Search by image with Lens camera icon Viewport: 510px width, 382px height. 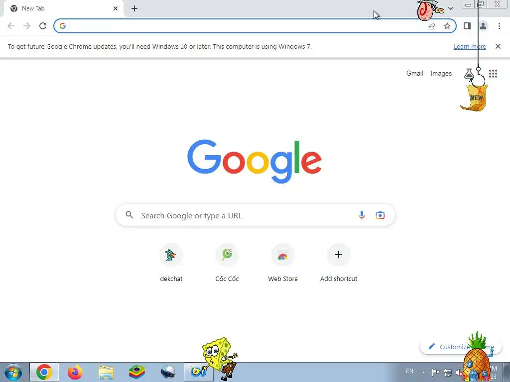coord(380,215)
